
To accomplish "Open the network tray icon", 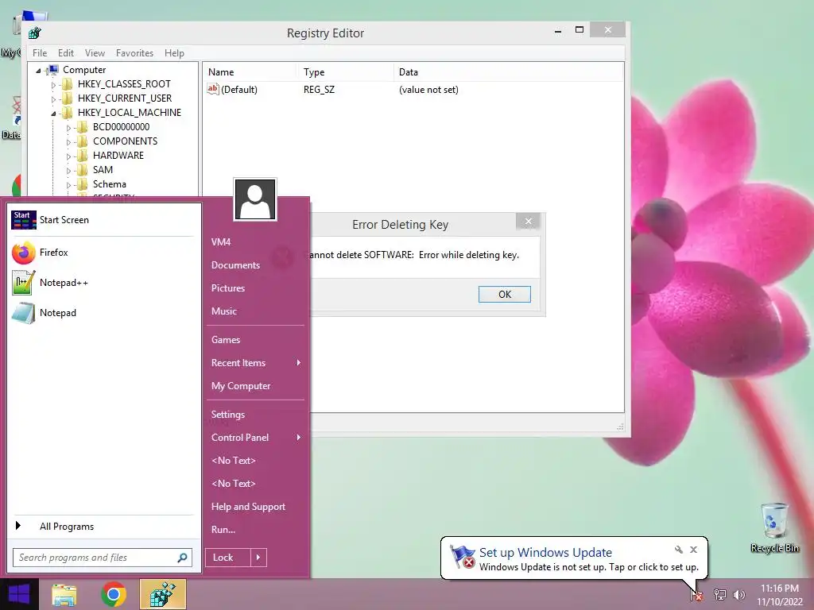I will (x=719, y=594).
